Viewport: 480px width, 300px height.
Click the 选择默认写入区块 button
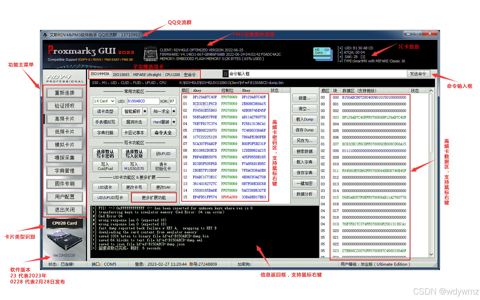pos(134,154)
